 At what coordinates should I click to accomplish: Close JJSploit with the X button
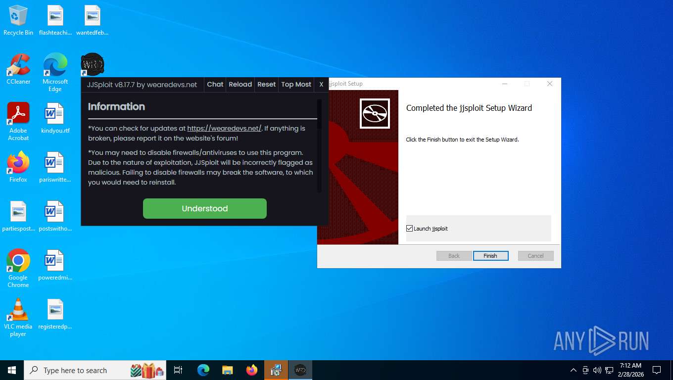click(x=321, y=84)
